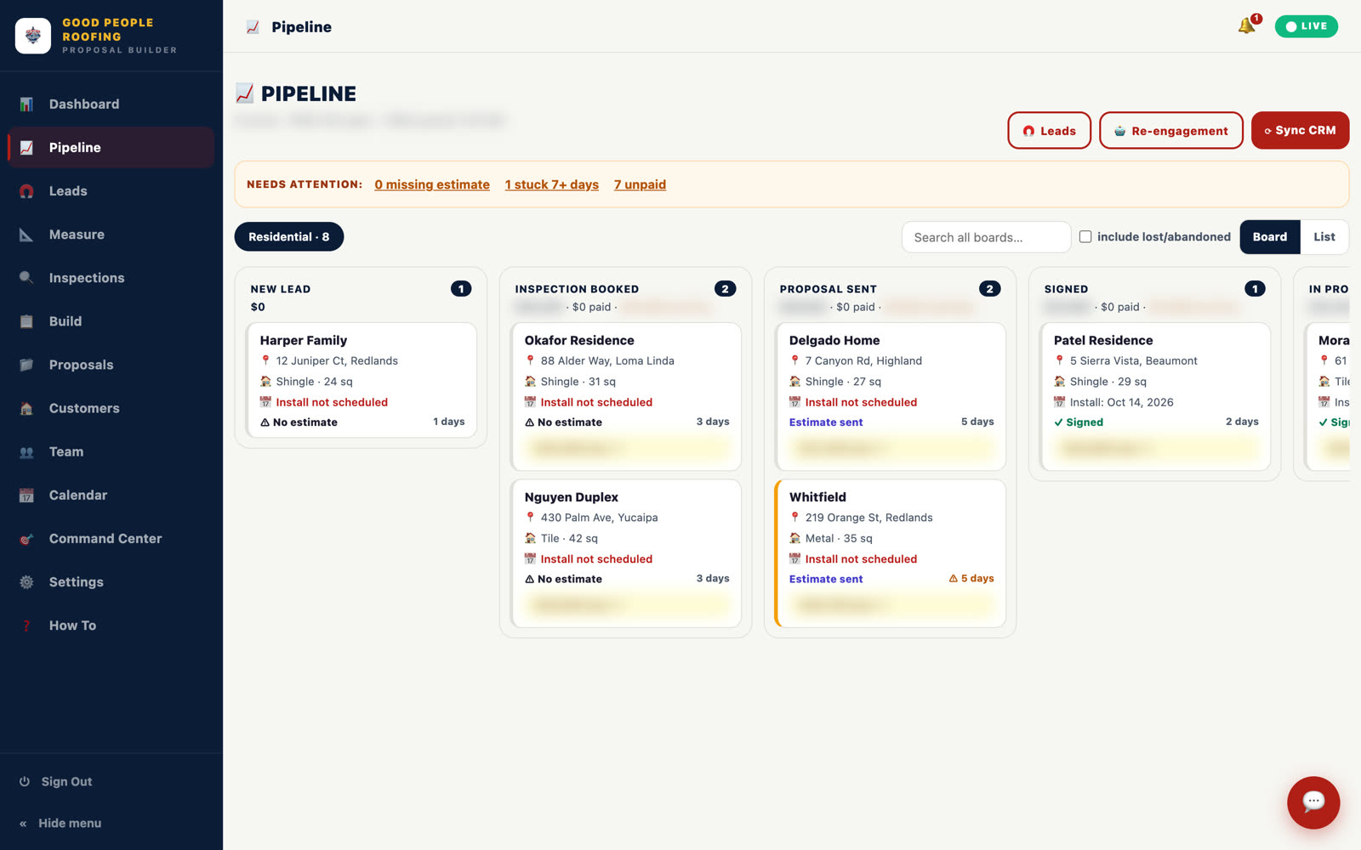Click the Search all boards field

click(986, 237)
